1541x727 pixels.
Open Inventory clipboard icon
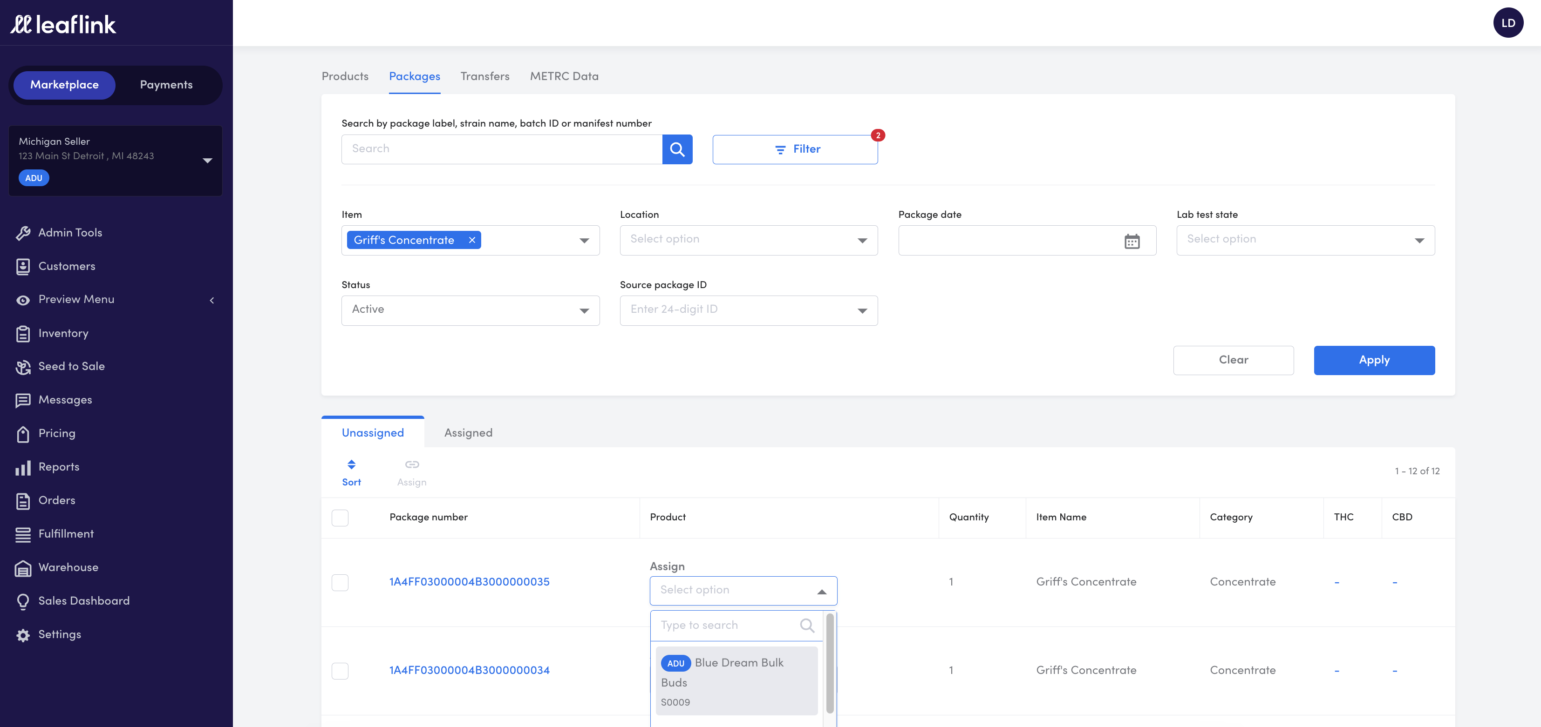coord(23,333)
